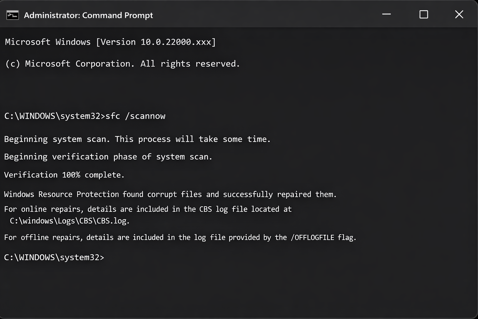Image resolution: width=478 pixels, height=319 pixels.
Task: Open the window system menu via terminal icon
Action: 12,15
